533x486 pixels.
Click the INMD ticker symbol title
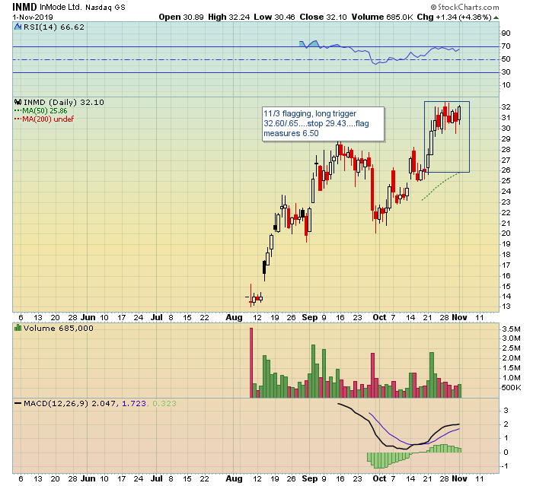(25, 7)
